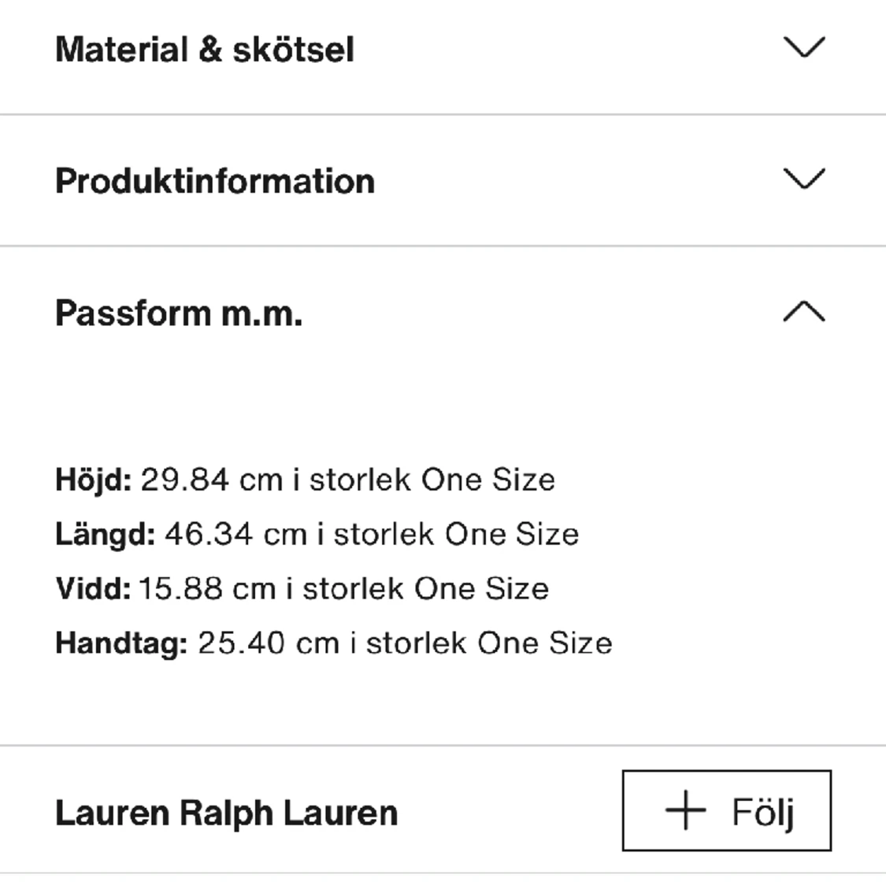Click the Längd measurement line
Screen dimensions: 886x886
point(317,533)
